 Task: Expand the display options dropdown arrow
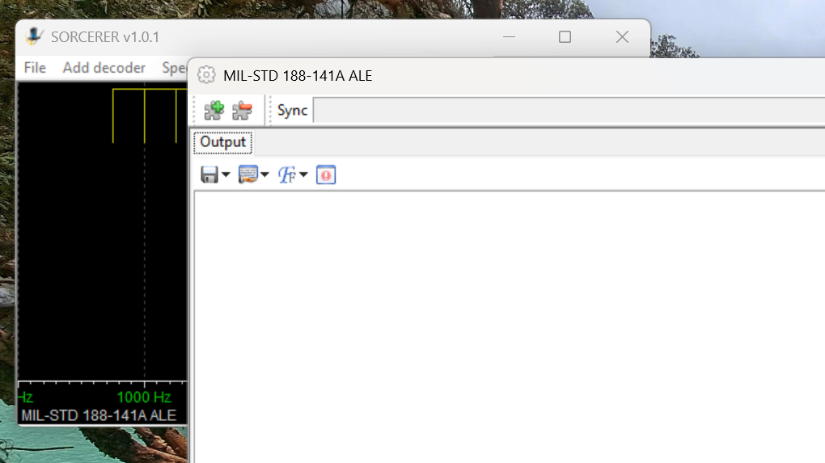click(264, 175)
